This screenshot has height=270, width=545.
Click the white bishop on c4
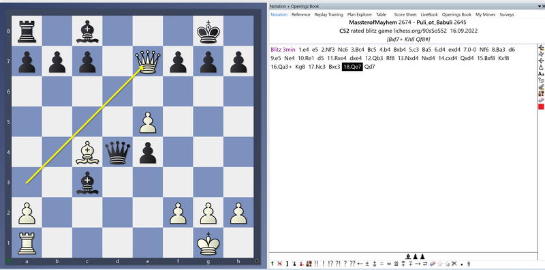(88, 152)
